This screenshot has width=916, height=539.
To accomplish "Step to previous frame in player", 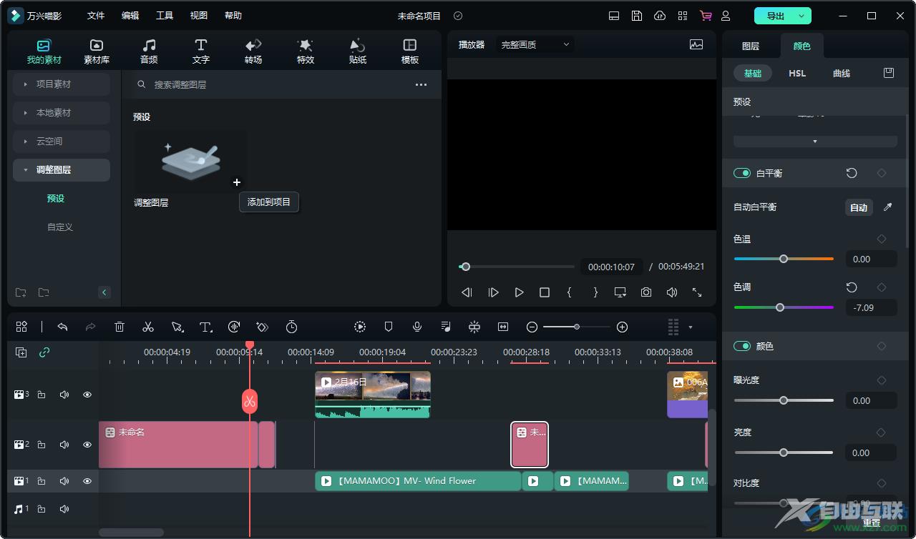I will pyautogui.click(x=467, y=292).
